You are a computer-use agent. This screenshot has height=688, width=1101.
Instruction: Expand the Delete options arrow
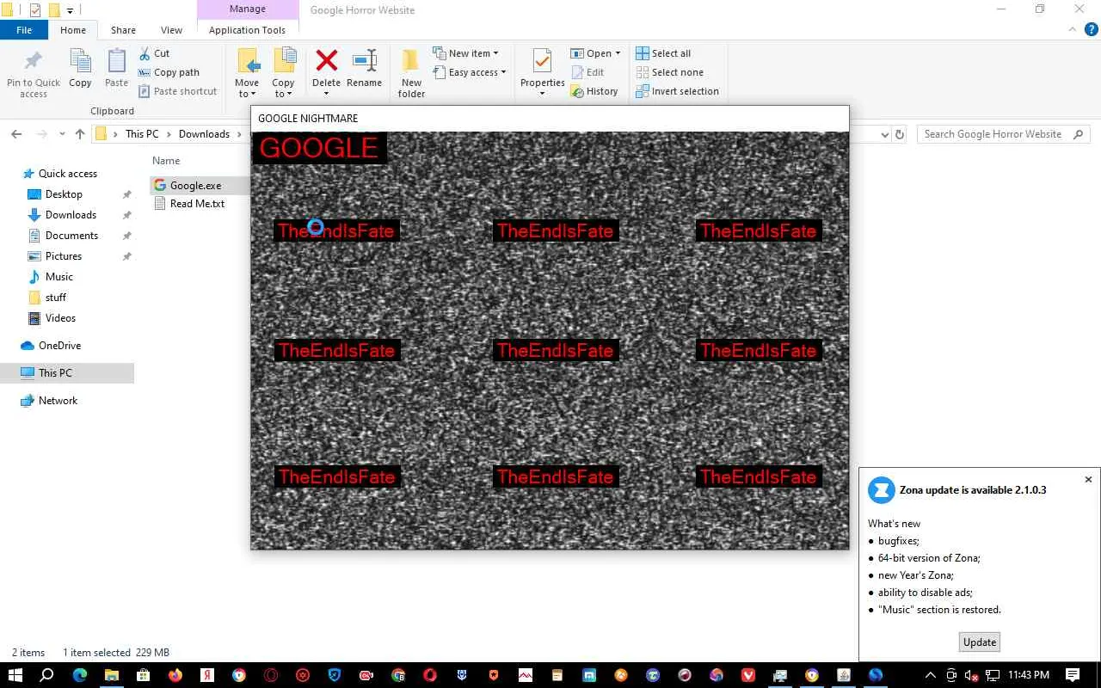326,94
